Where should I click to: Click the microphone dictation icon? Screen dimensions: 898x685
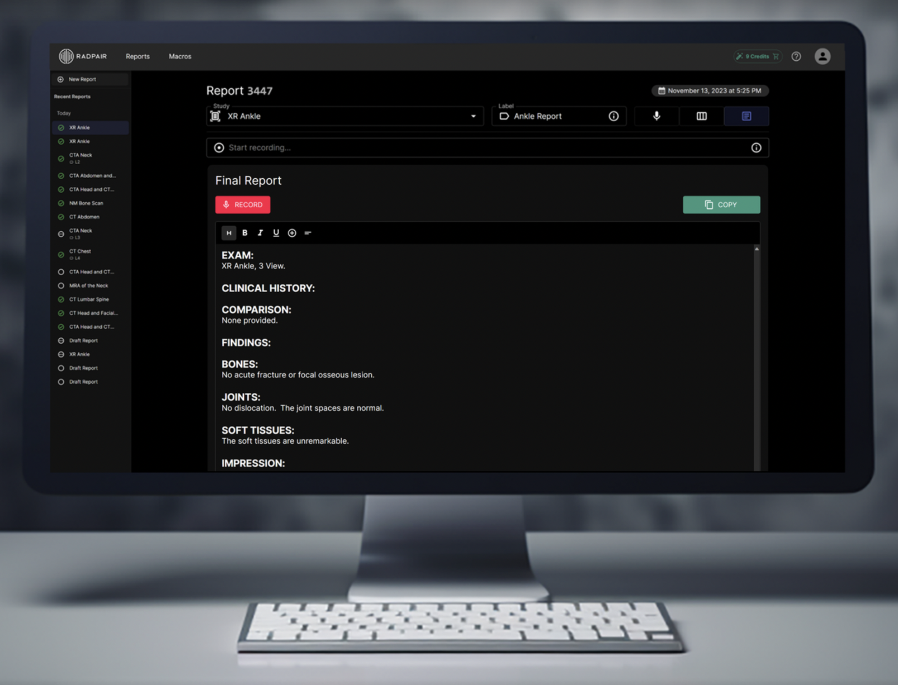(x=656, y=116)
